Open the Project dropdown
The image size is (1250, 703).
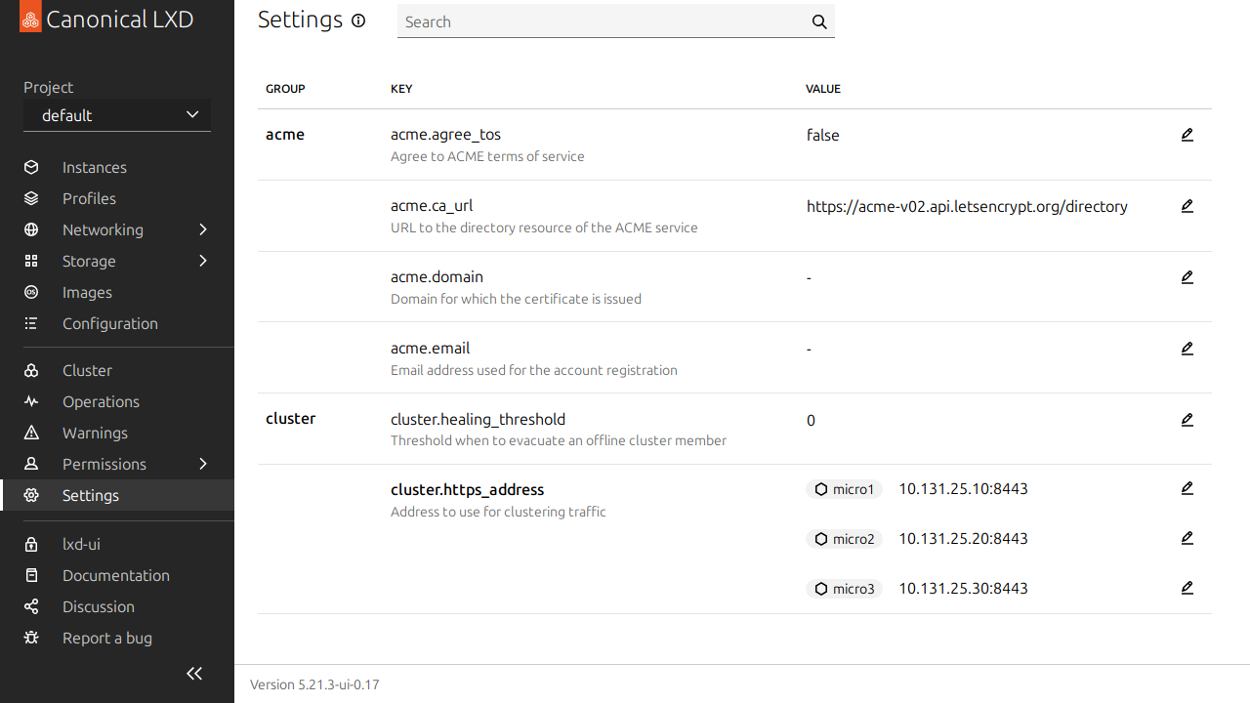(117, 115)
